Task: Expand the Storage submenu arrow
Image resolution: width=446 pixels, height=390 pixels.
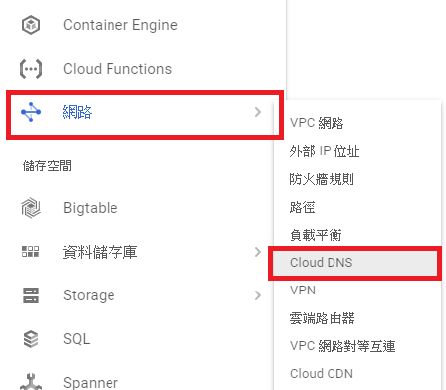Action: pos(258,295)
